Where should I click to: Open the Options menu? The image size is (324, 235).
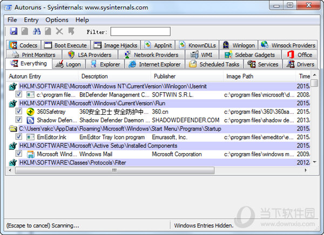(57, 20)
